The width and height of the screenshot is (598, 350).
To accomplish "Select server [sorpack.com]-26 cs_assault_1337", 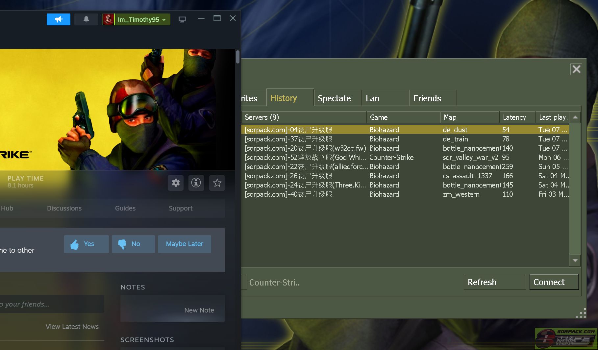I will pyautogui.click(x=405, y=176).
